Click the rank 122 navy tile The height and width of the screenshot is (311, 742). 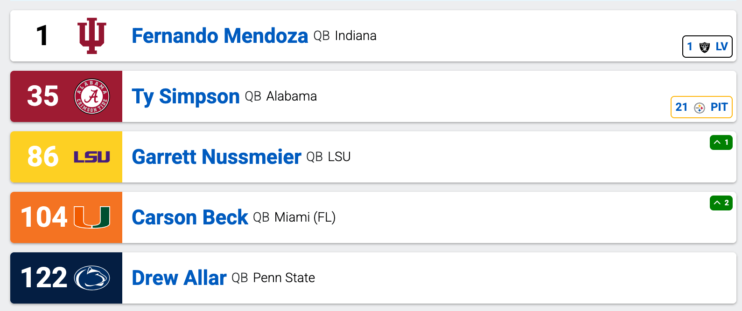44,278
